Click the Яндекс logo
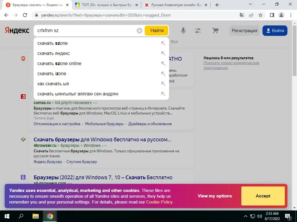 tap(17, 30)
